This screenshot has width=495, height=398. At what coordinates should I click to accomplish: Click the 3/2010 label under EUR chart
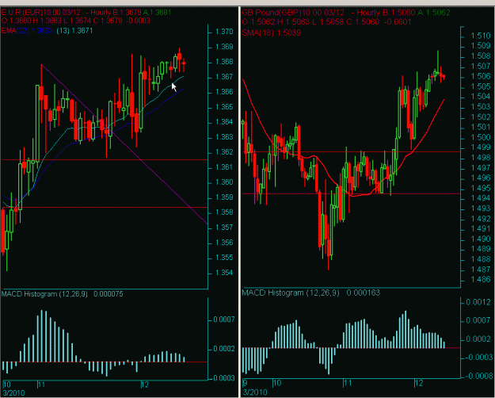pyautogui.click(x=13, y=393)
